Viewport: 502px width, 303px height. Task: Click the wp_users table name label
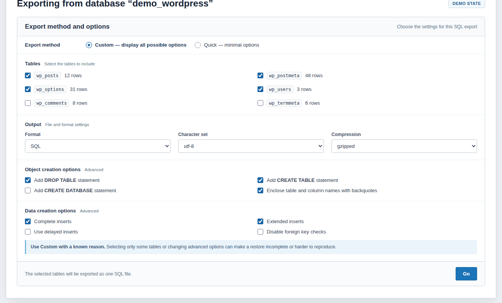click(280, 89)
